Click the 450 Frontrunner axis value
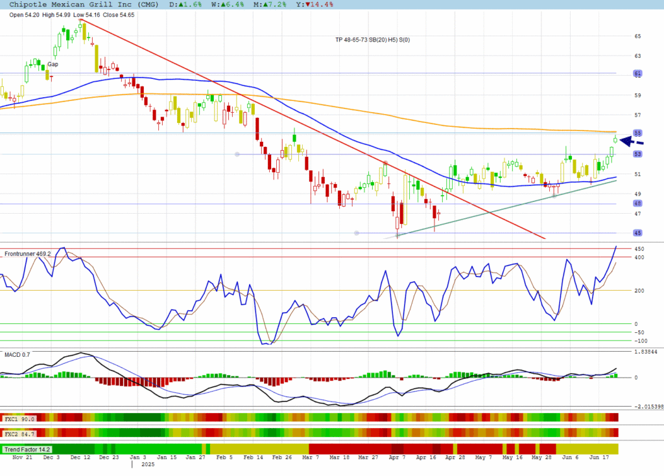Image resolution: width=664 pixels, height=476 pixels. pyautogui.click(x=639, y=249)
